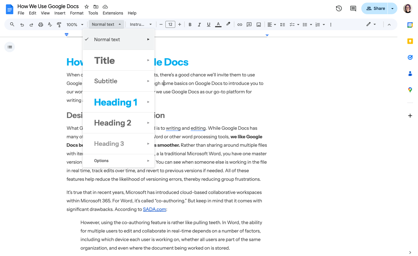Choose the Title style
This screenshot has width=418, height=256.
[119, 60]
